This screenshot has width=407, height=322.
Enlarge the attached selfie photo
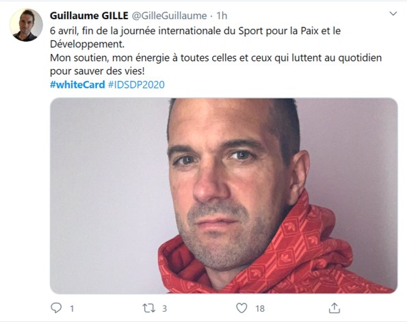(224, 196)
